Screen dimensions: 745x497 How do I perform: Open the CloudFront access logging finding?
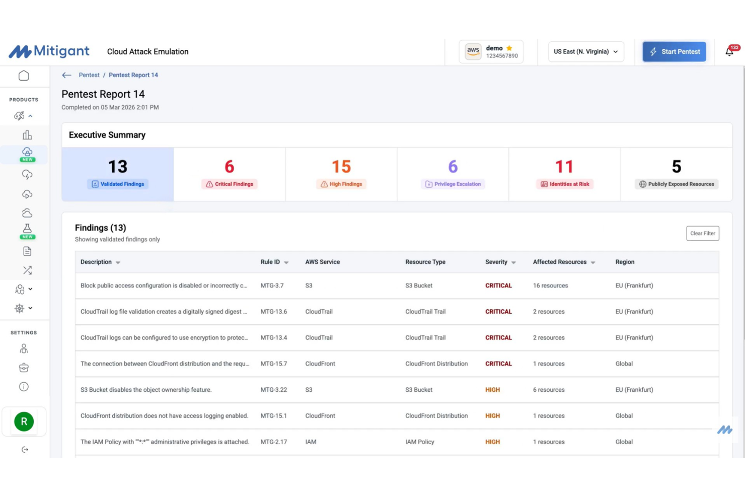pyautogui.click(x=397, y=416)
